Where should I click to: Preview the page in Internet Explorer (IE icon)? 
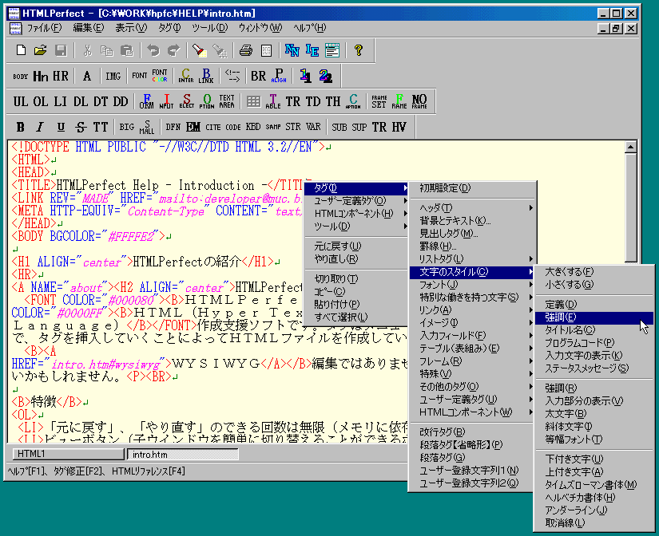pos(312,50)
